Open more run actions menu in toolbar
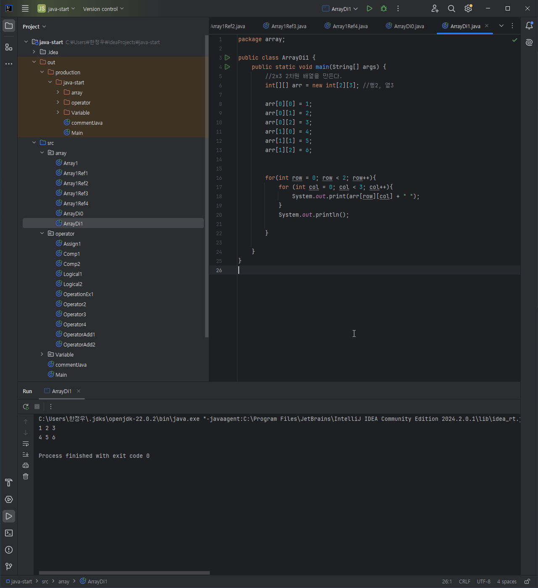 coord(398,8)
